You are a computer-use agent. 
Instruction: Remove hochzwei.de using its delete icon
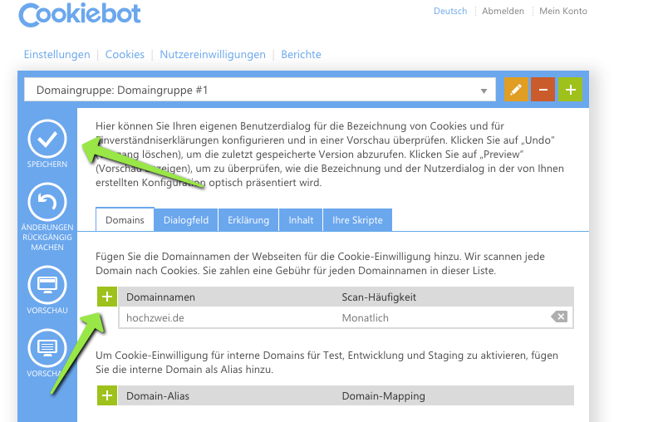coord(559,317)
